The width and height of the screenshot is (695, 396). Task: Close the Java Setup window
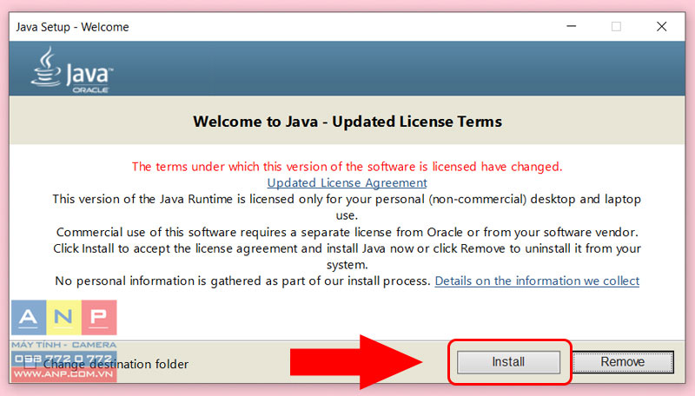point(662,27)
